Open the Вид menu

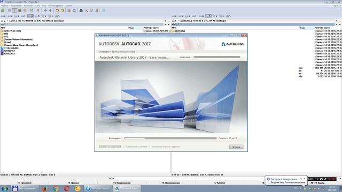pos(44,6)
